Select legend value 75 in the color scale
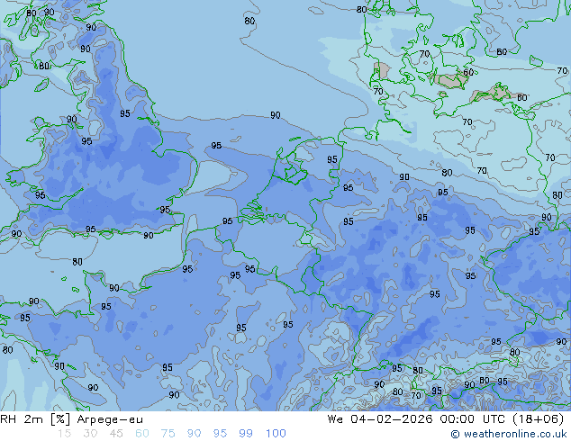The height and width of the screenshot is (441, 571). [168, 434]
